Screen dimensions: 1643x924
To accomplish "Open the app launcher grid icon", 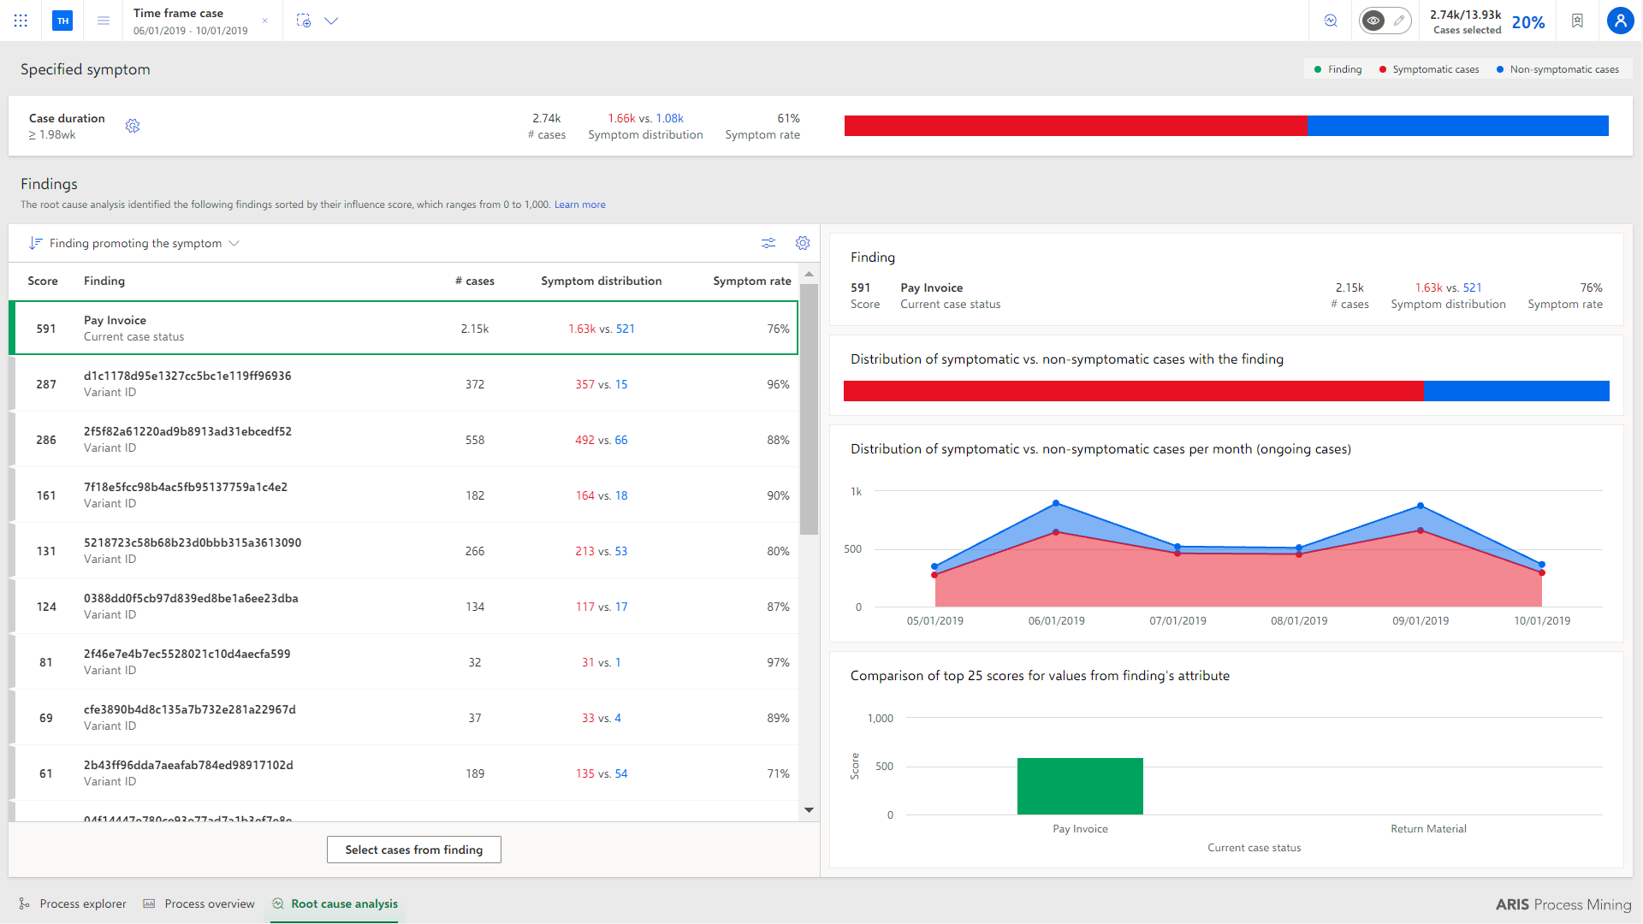I will point(21,21).
